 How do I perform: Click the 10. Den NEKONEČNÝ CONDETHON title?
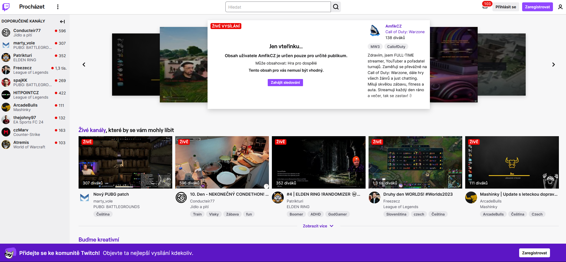coord(229,194)
